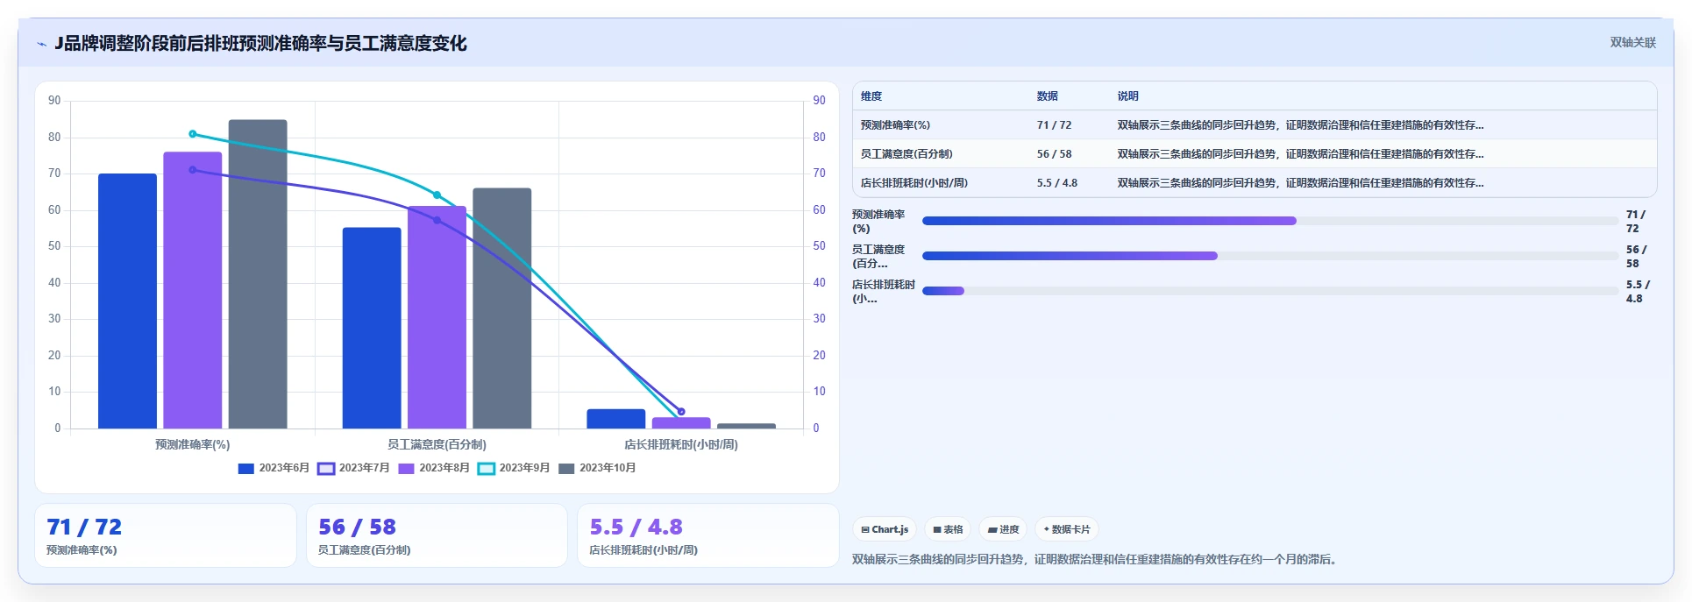This screenshot has width=1692, height=602.
Task: Toggle the 2023年10月 gray legend item
Action: (x=597, y=468)
